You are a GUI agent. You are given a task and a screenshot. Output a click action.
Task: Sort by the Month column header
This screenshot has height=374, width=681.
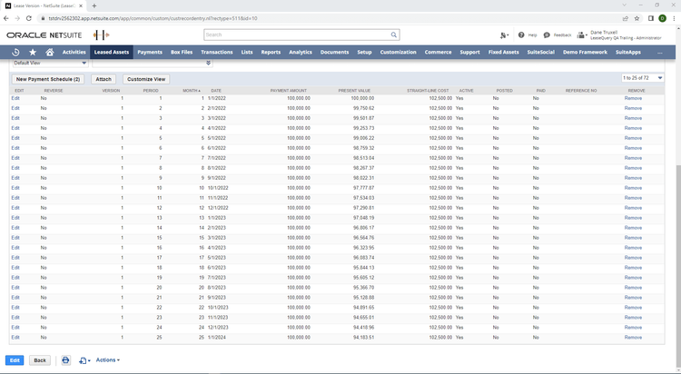192,91
